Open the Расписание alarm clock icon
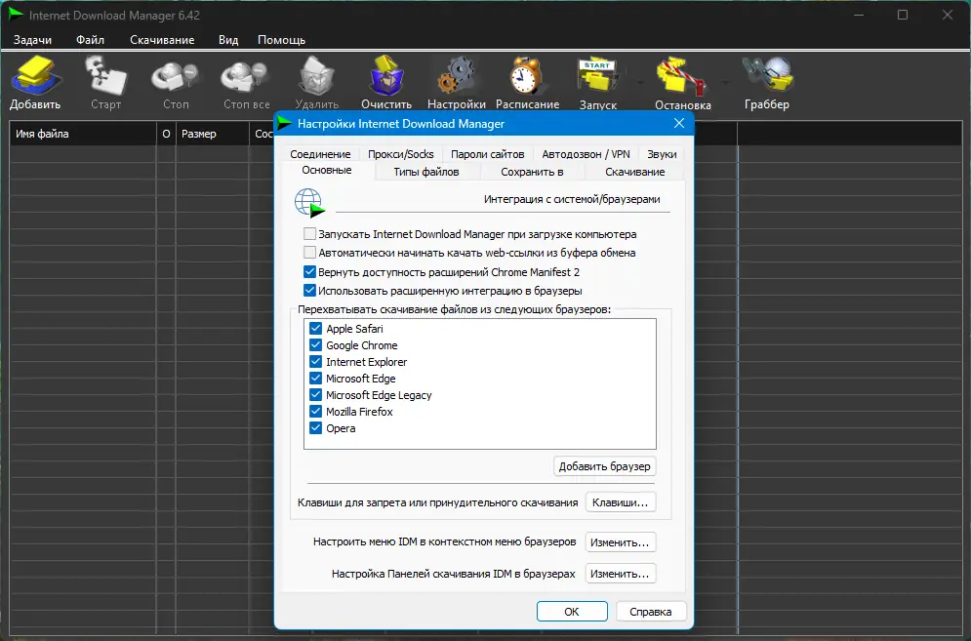971x641 pixels. point(526,75)
